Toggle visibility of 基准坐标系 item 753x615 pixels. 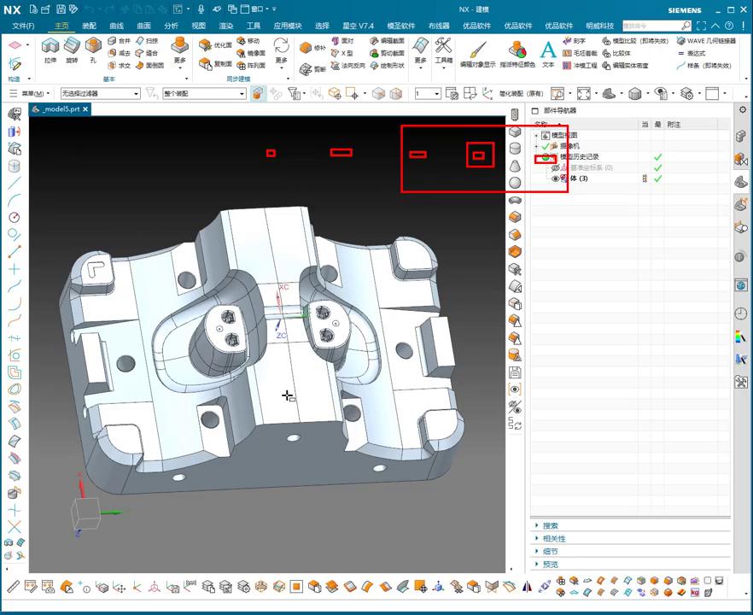click(x=556, y=168)
